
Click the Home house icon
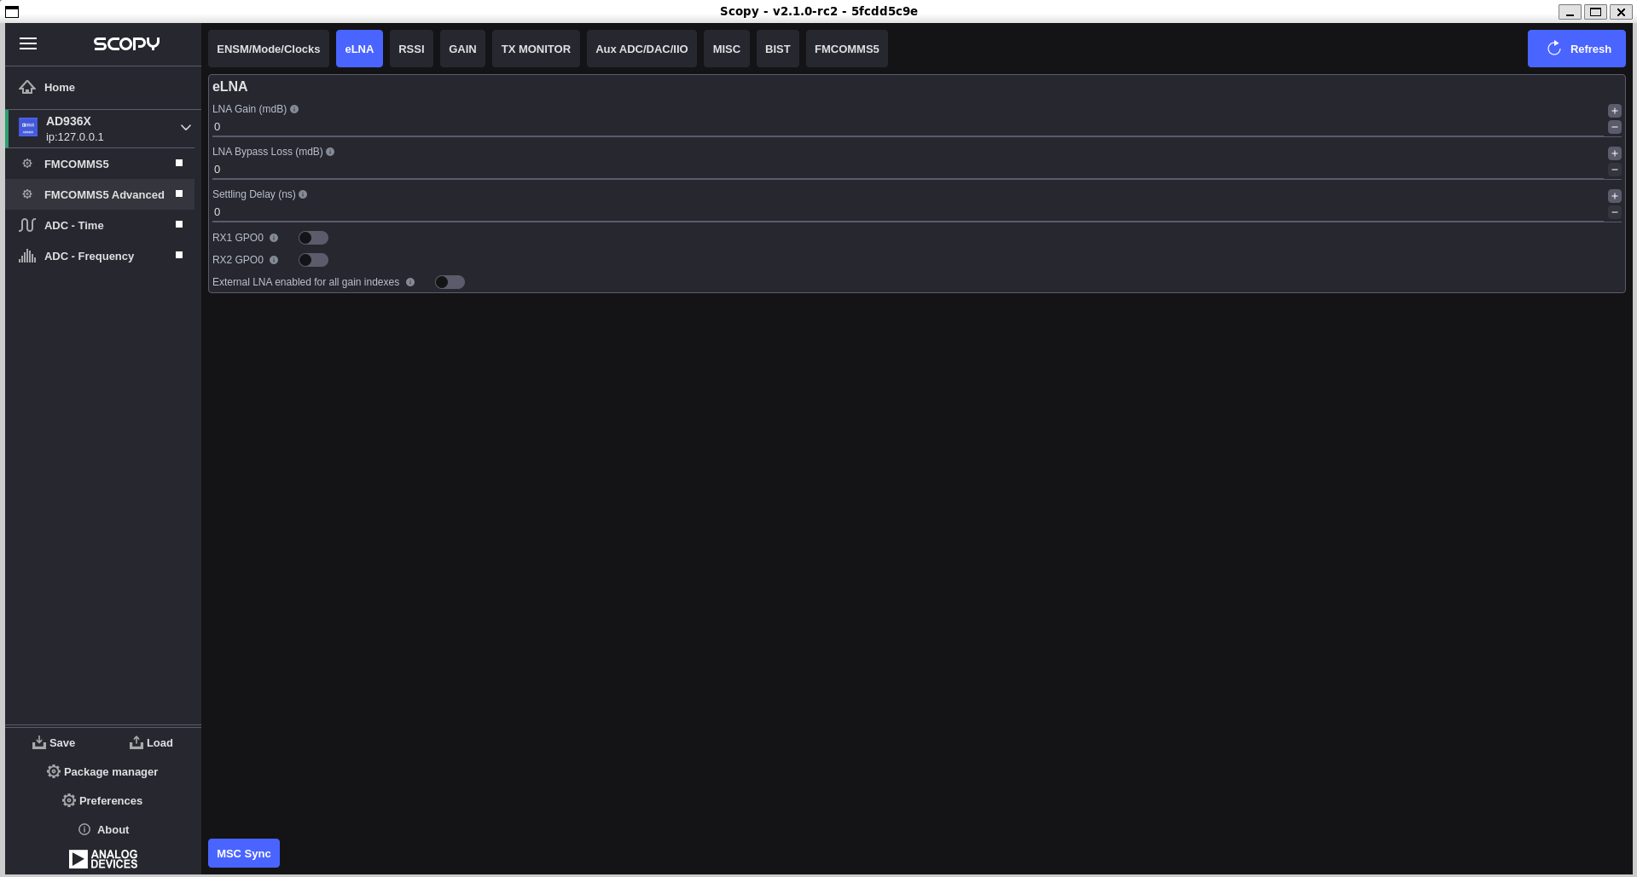pos(27,87)
